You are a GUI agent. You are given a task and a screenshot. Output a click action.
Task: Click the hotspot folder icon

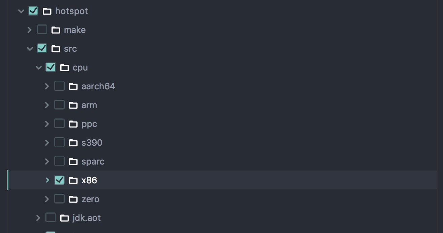pos(47,11)
